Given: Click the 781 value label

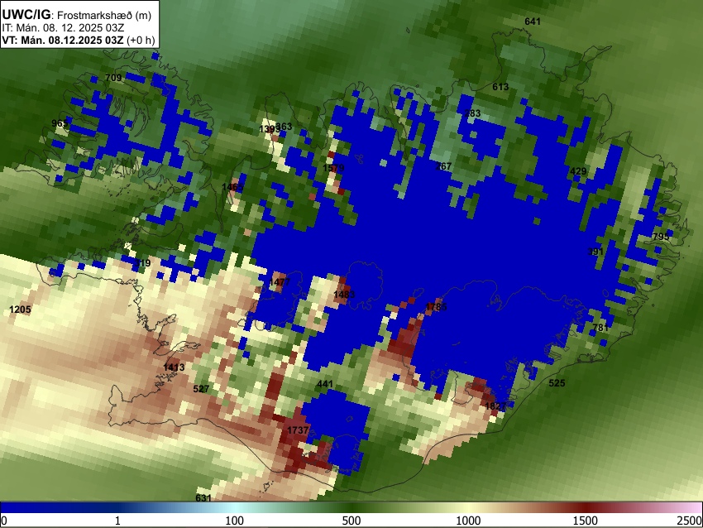Looking at the screenshot, I should [600, 328].
